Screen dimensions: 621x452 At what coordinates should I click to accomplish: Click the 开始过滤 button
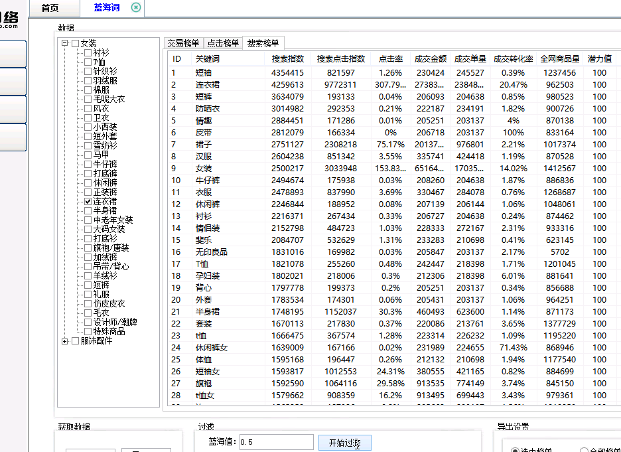[x=345, y=443]
